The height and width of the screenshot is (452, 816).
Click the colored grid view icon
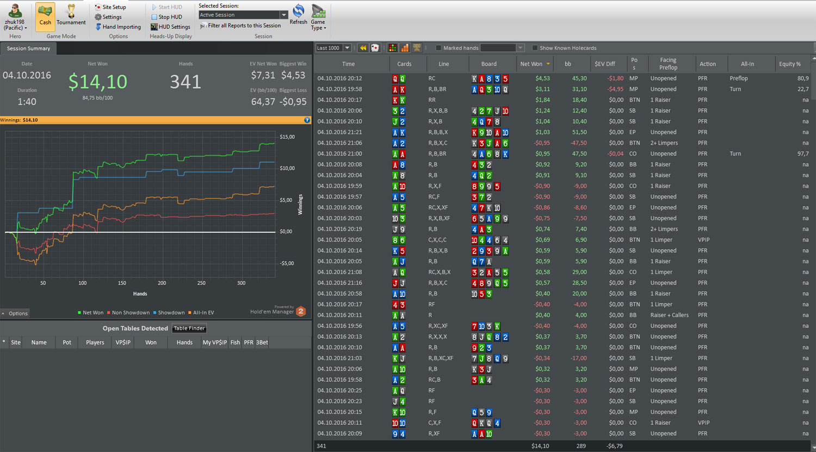point(392,48)
